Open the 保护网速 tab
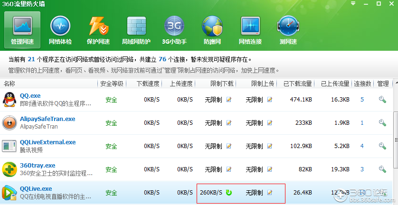398x205 pixels. [x=98, y=30]
